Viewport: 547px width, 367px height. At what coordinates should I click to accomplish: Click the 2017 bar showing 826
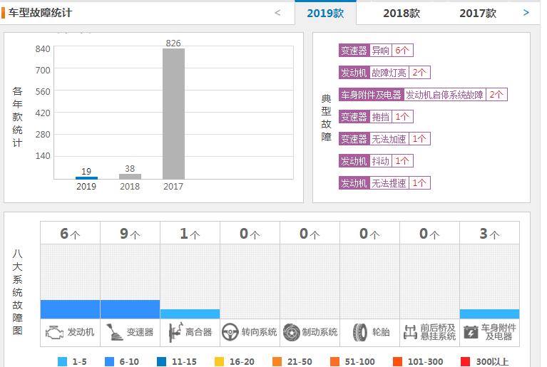pyautogui.click(x=173, y=113)
